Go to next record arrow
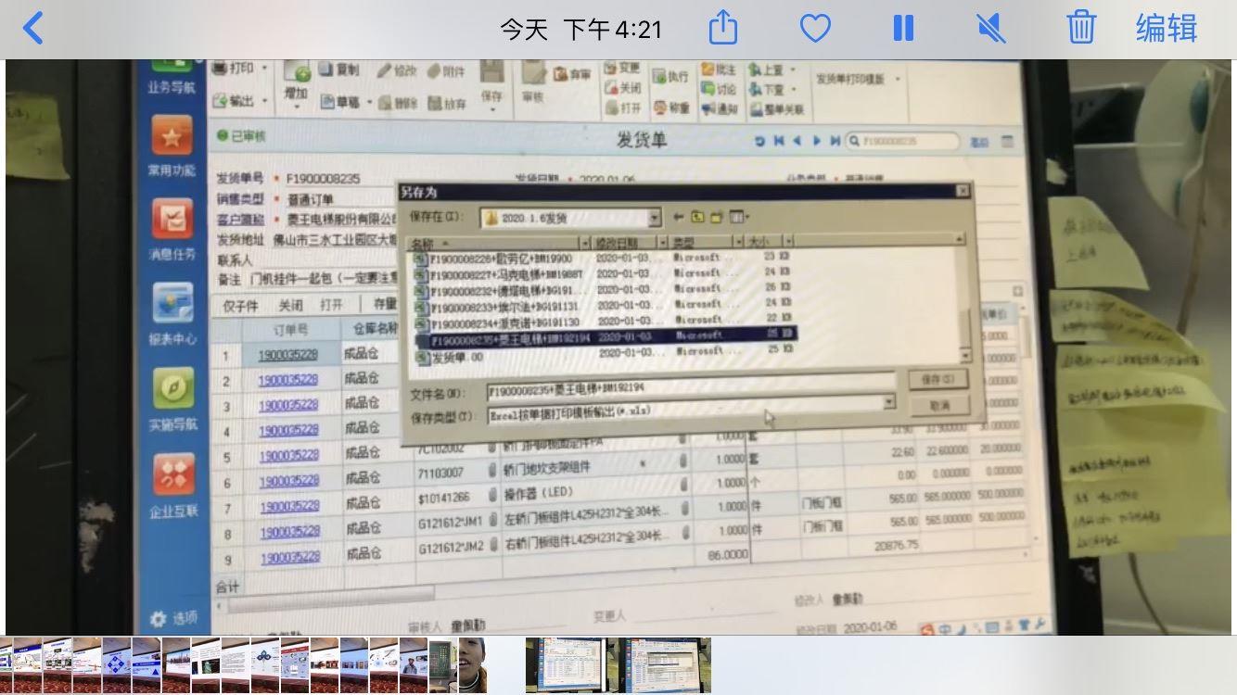The image size is (1237, 695). pos(816,141)
